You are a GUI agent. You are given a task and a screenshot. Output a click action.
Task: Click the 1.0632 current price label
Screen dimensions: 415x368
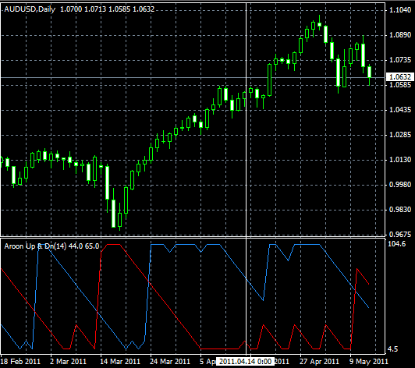click(x=400, y=77)
